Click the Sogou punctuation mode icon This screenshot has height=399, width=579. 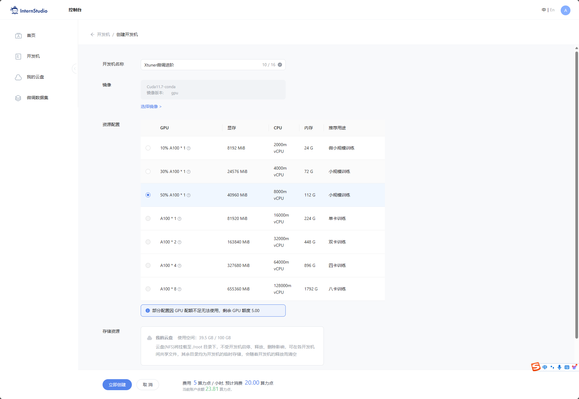tap(552, 367)
